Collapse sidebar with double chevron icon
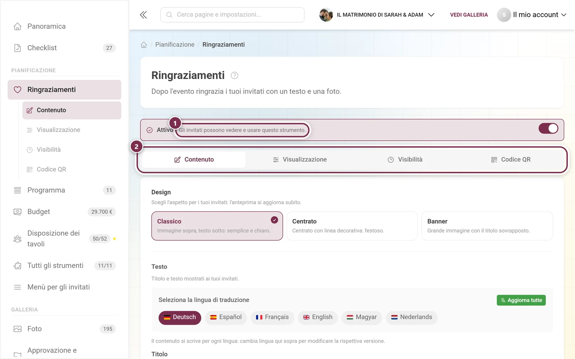This screenshot has width=575, height=359. tap(143, 15)
